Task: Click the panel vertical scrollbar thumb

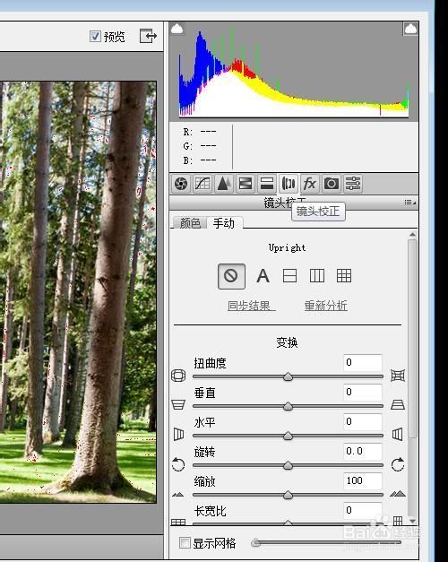Action: click(412, 338)
